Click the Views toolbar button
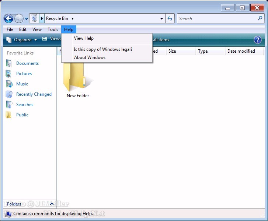This screenshot has height=221, width=268. coord(52,39)
